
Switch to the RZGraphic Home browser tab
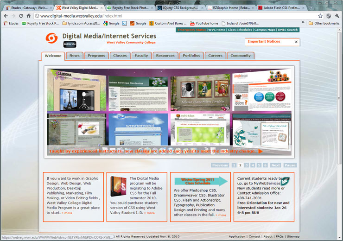231,8
